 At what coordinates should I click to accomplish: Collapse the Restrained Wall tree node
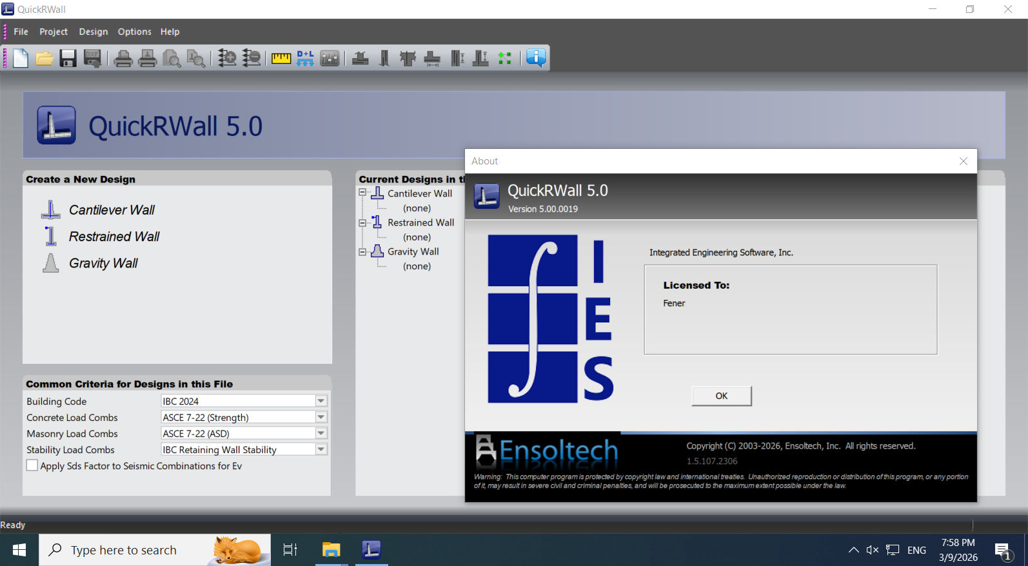[x=362, y=222]
